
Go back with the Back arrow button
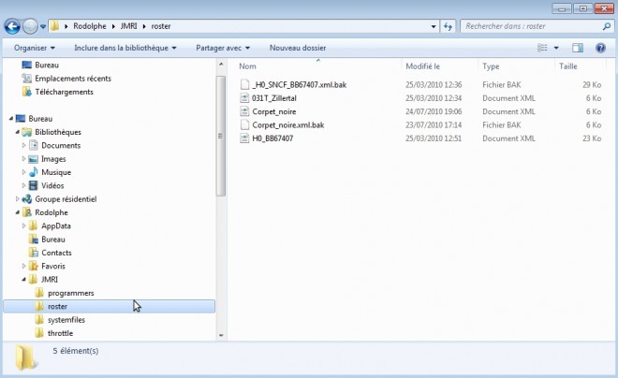click(x=12, y=26)
